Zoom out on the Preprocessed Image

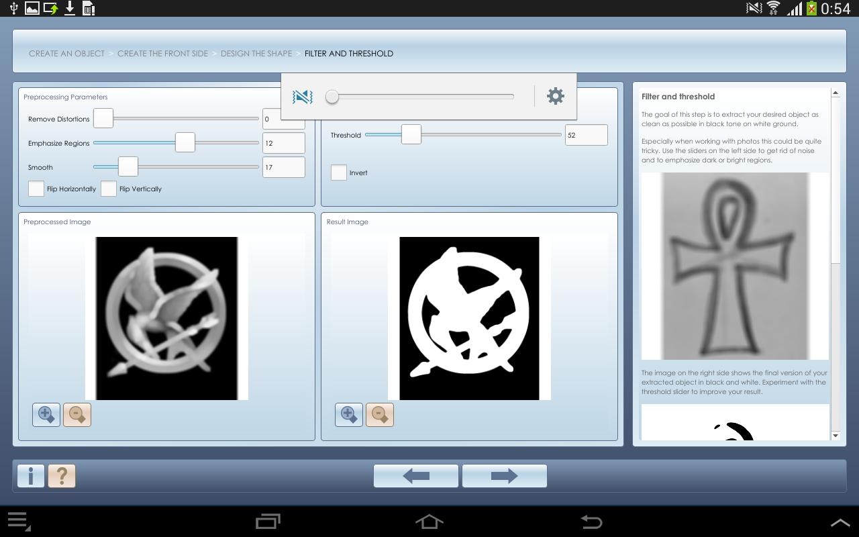(77, 415)
